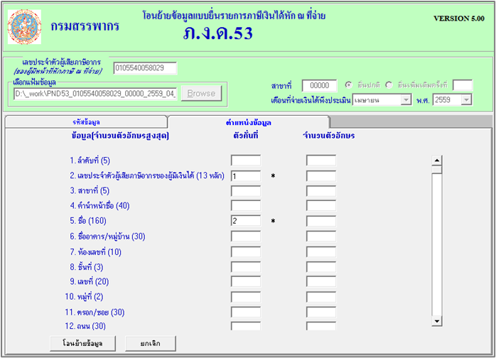Switch to the รหัสข้อมูล tab
Image resolution: width=496 pixels, height=358 pixels.
(x=86, y=122)
